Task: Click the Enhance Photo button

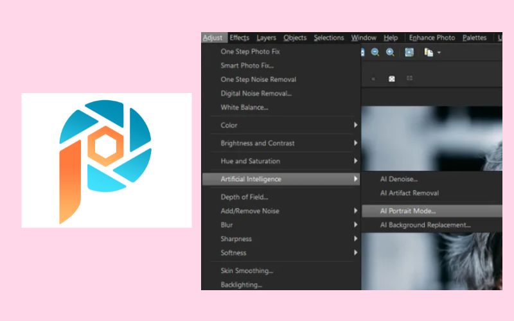Action: (x=432, y=38)
